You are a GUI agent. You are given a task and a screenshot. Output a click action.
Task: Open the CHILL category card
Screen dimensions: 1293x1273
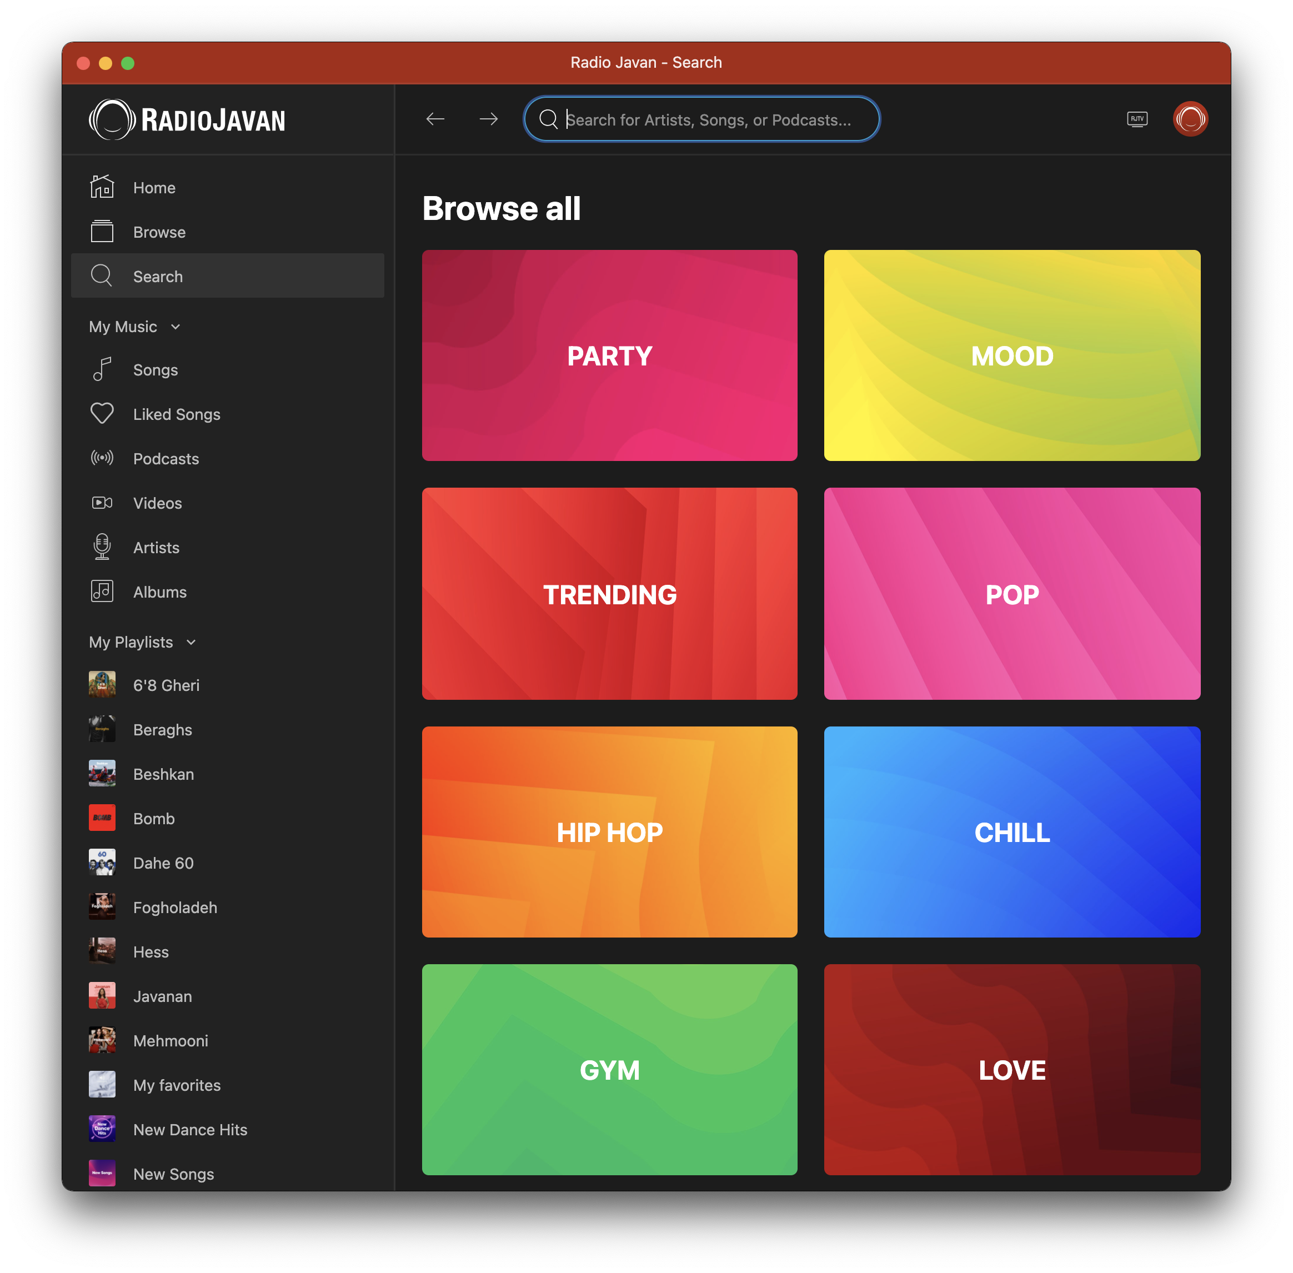[x=1012, y=832]
